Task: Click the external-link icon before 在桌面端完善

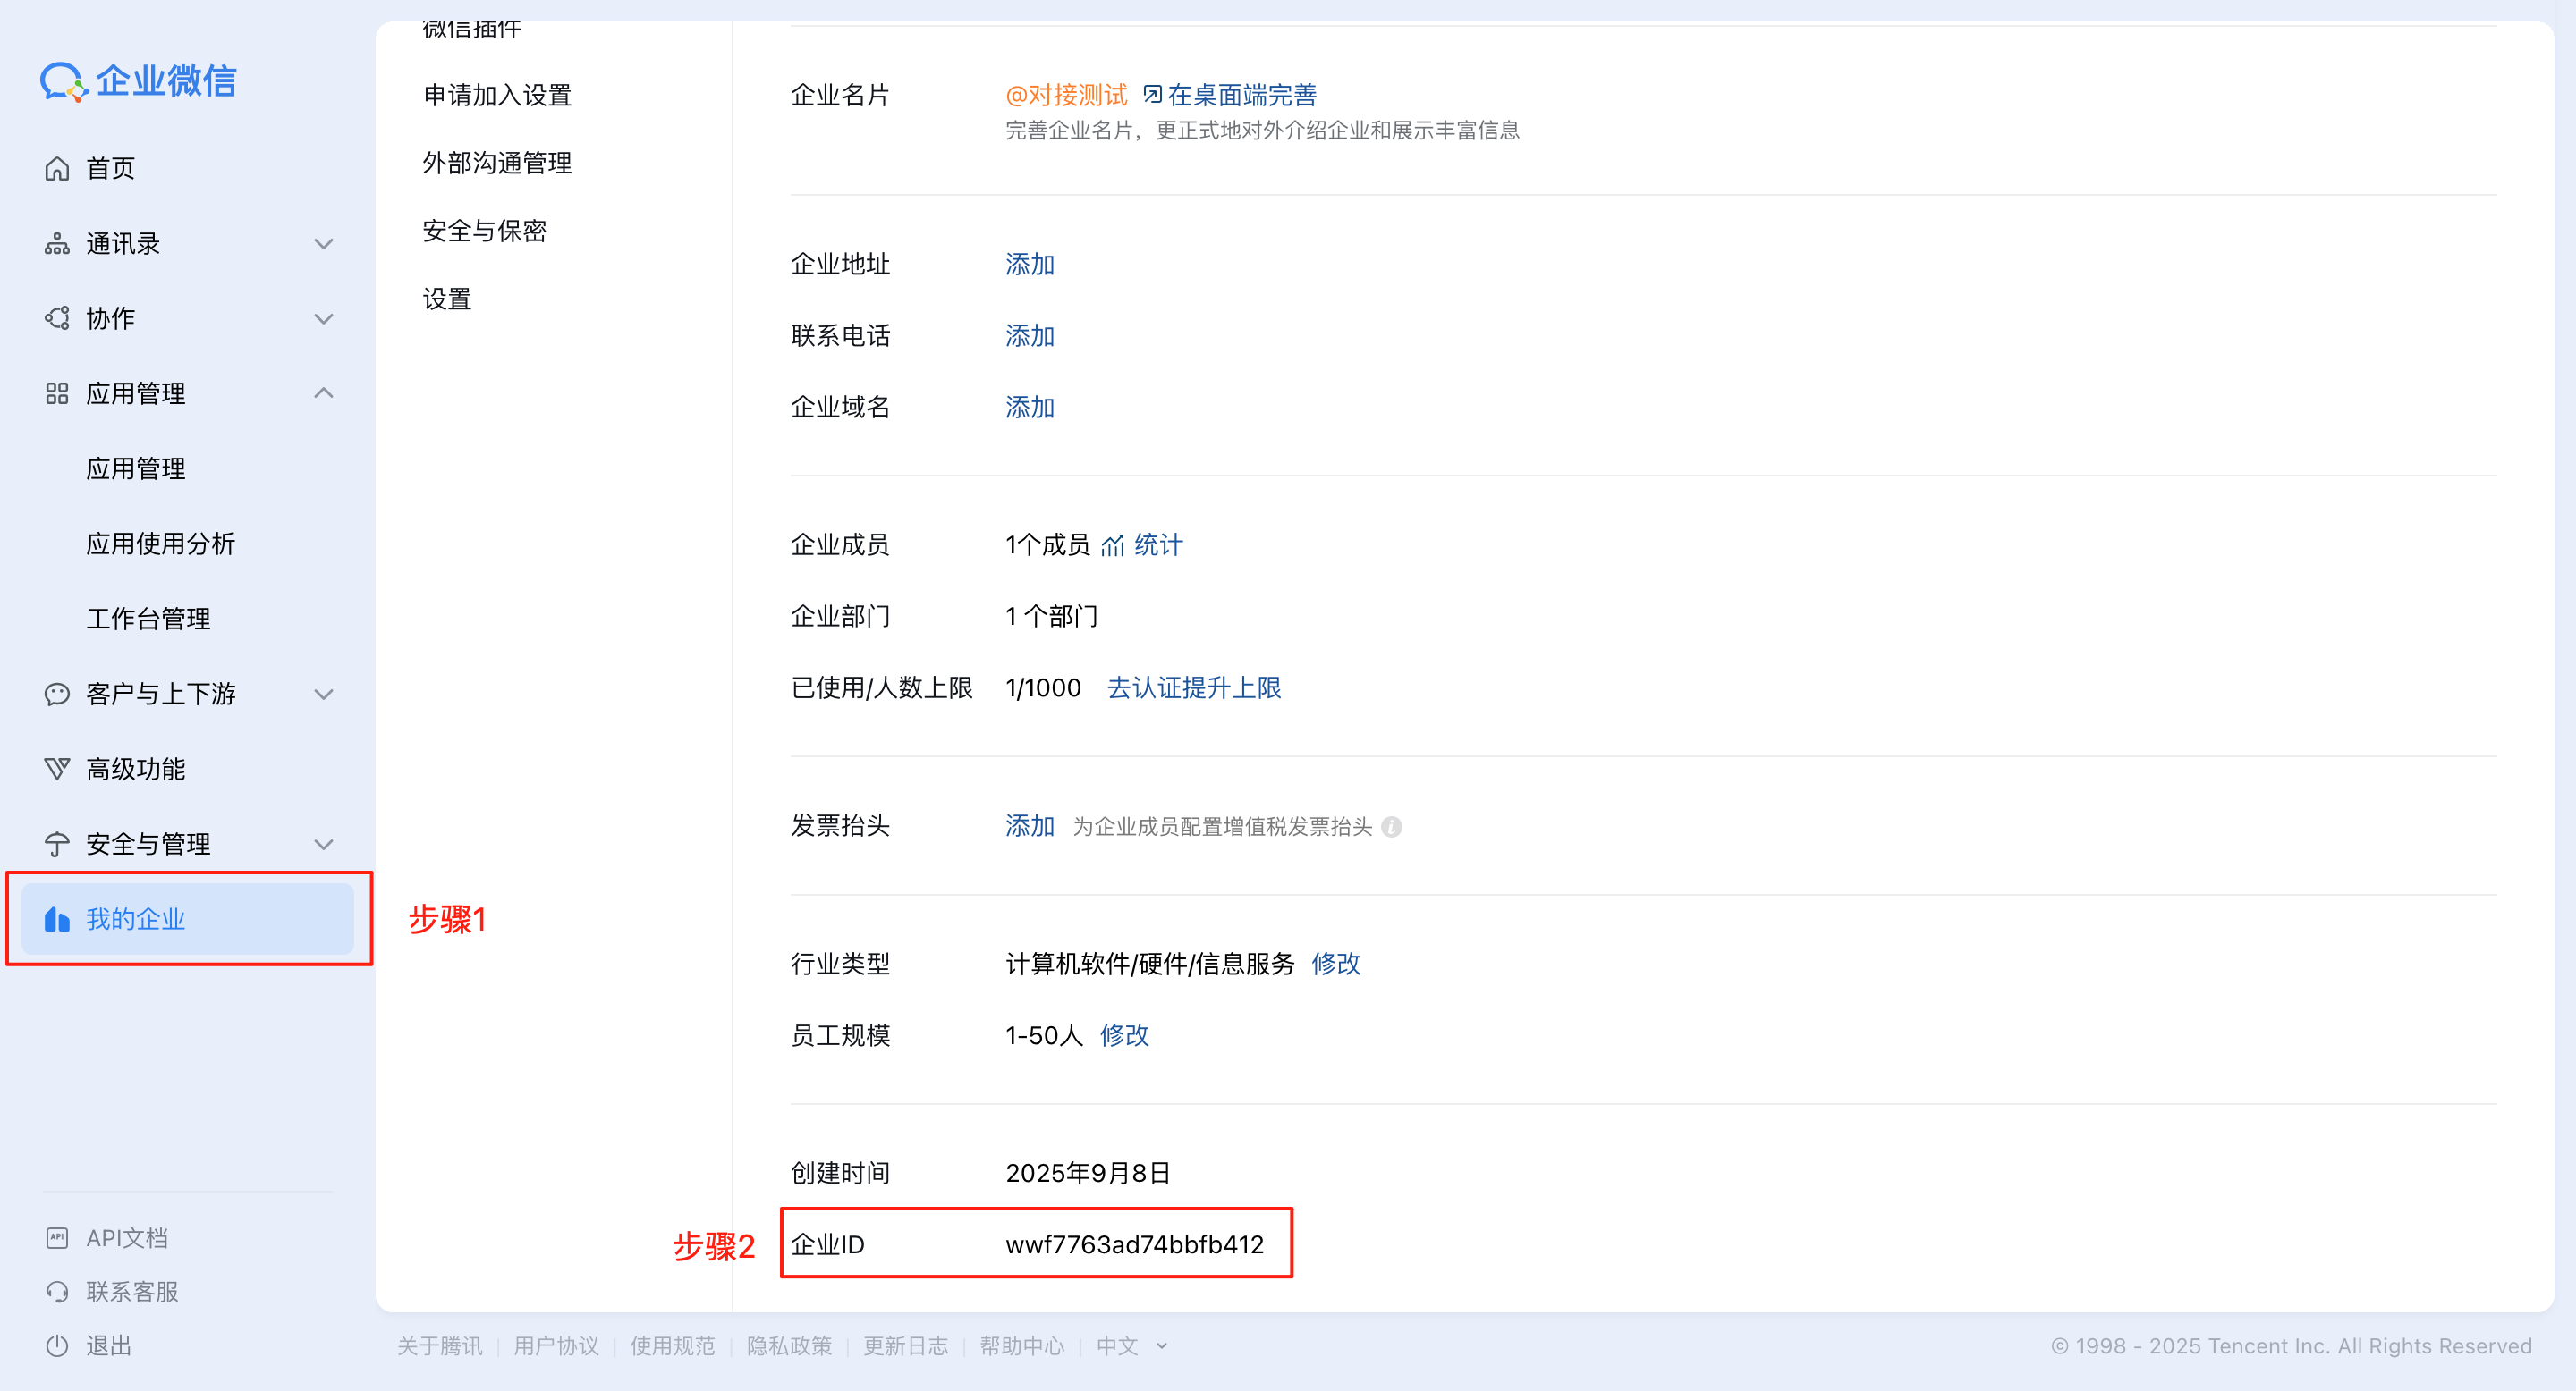Action: pos(1152,95)
